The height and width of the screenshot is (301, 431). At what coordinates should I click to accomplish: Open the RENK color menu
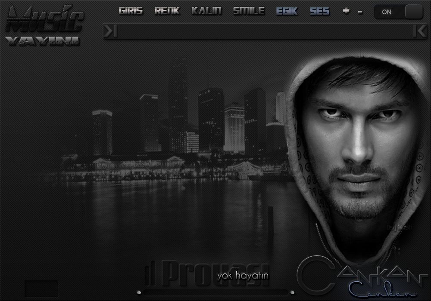tap(167, 11)
